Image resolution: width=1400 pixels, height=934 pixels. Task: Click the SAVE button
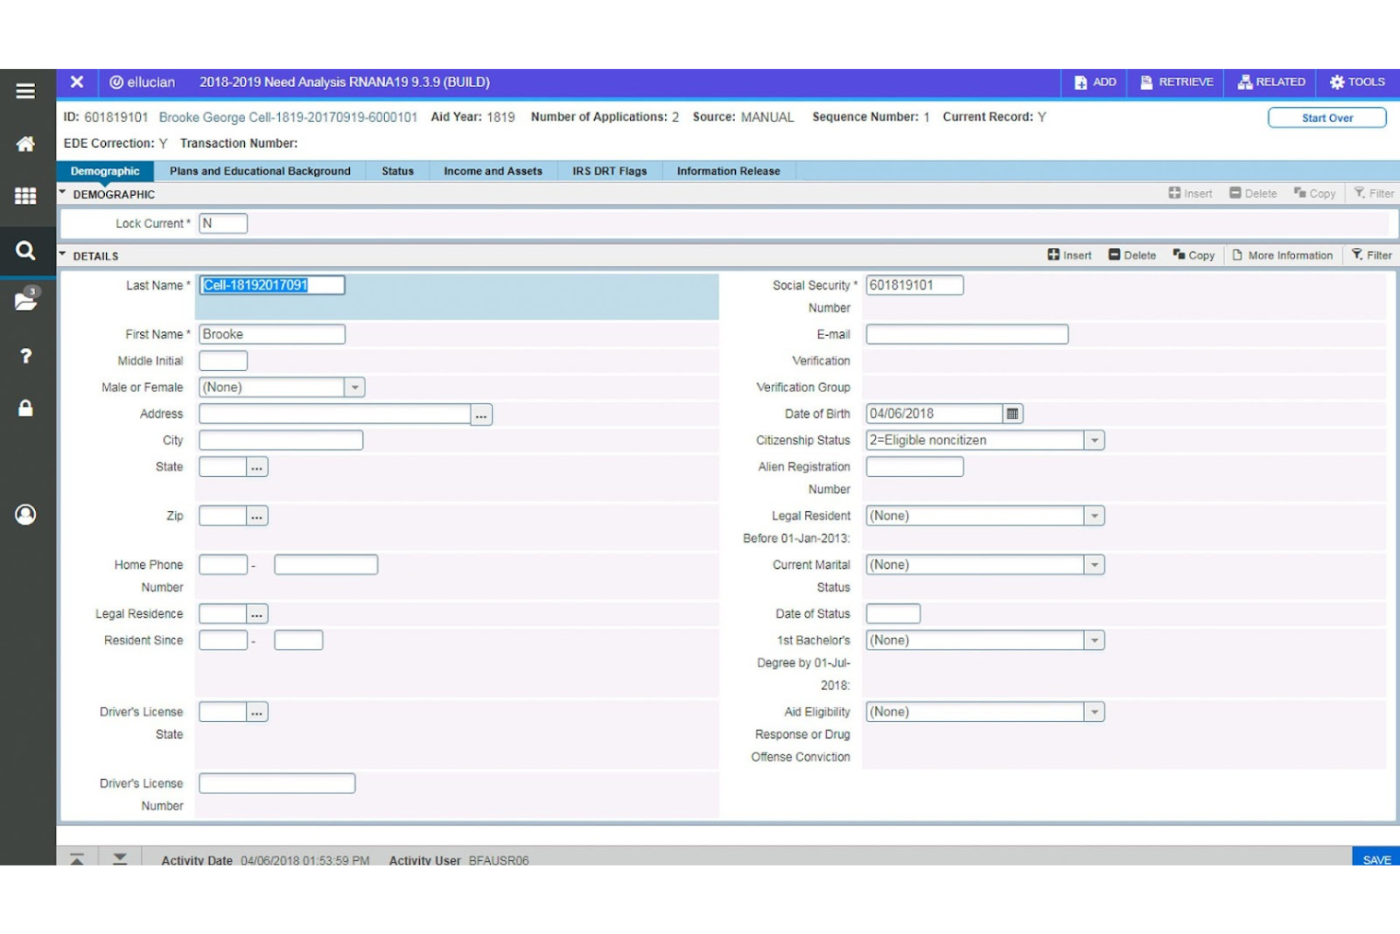pos(1376,859)
